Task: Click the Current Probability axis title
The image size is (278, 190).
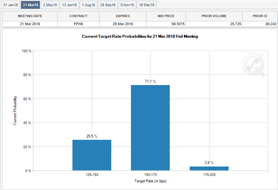Action: 15,110
